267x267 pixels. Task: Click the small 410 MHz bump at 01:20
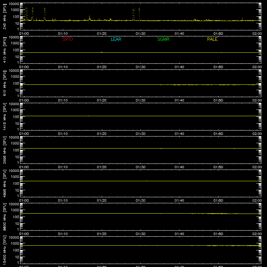tap(101, 52)
